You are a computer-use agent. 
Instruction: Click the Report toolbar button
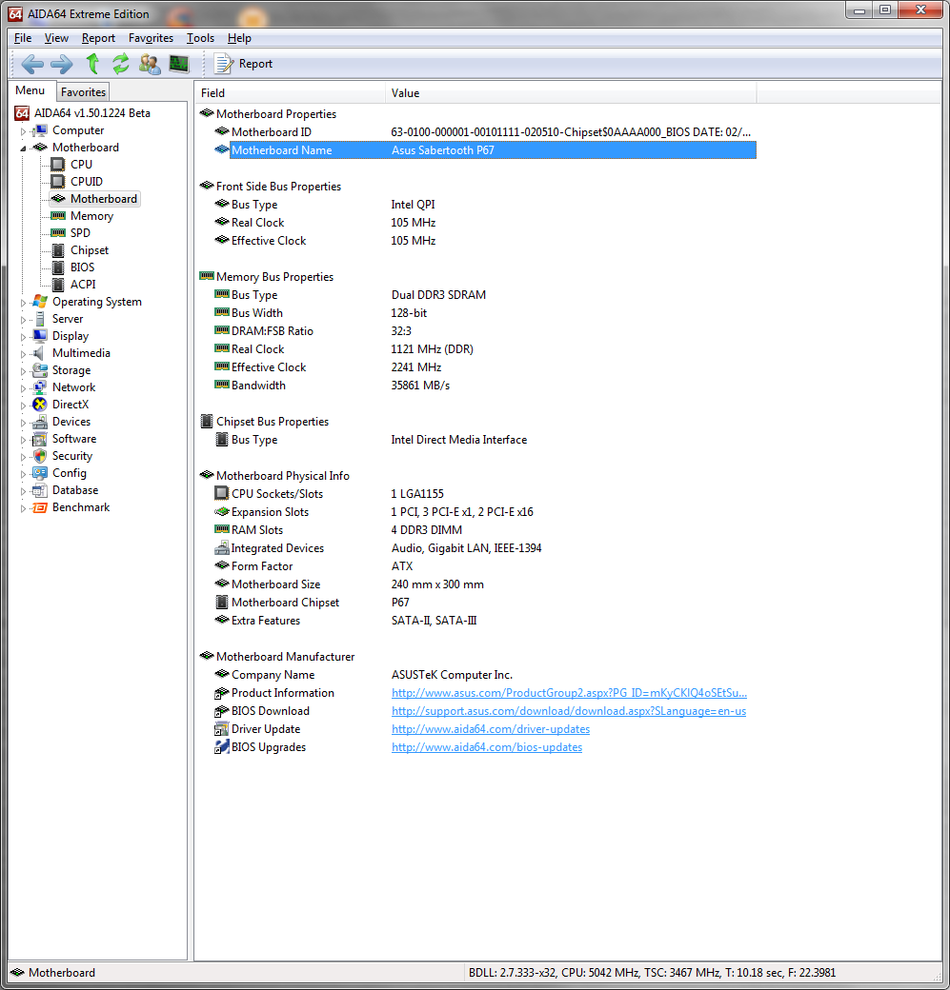[x=243, y=64]
